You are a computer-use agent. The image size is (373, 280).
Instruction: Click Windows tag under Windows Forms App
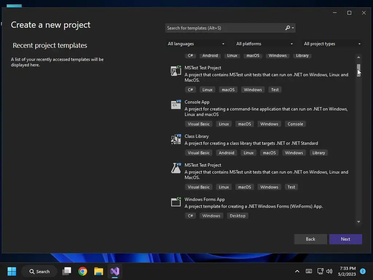tap(211, 216)
